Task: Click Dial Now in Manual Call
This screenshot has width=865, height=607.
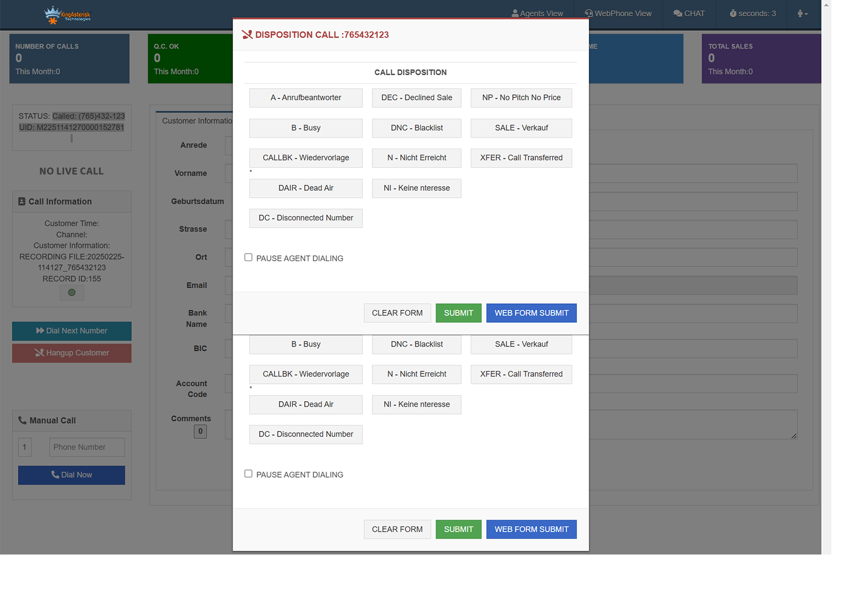Action: [x=71, y=475]
